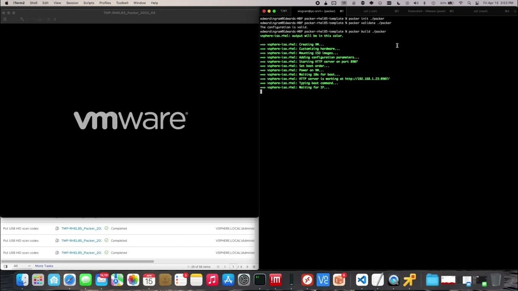Go to first page of tasks
518x291 pixels.
click(x=219, y=267)
